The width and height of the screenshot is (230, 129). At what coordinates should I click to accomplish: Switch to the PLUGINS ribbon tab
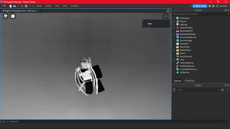click(74, 6)
